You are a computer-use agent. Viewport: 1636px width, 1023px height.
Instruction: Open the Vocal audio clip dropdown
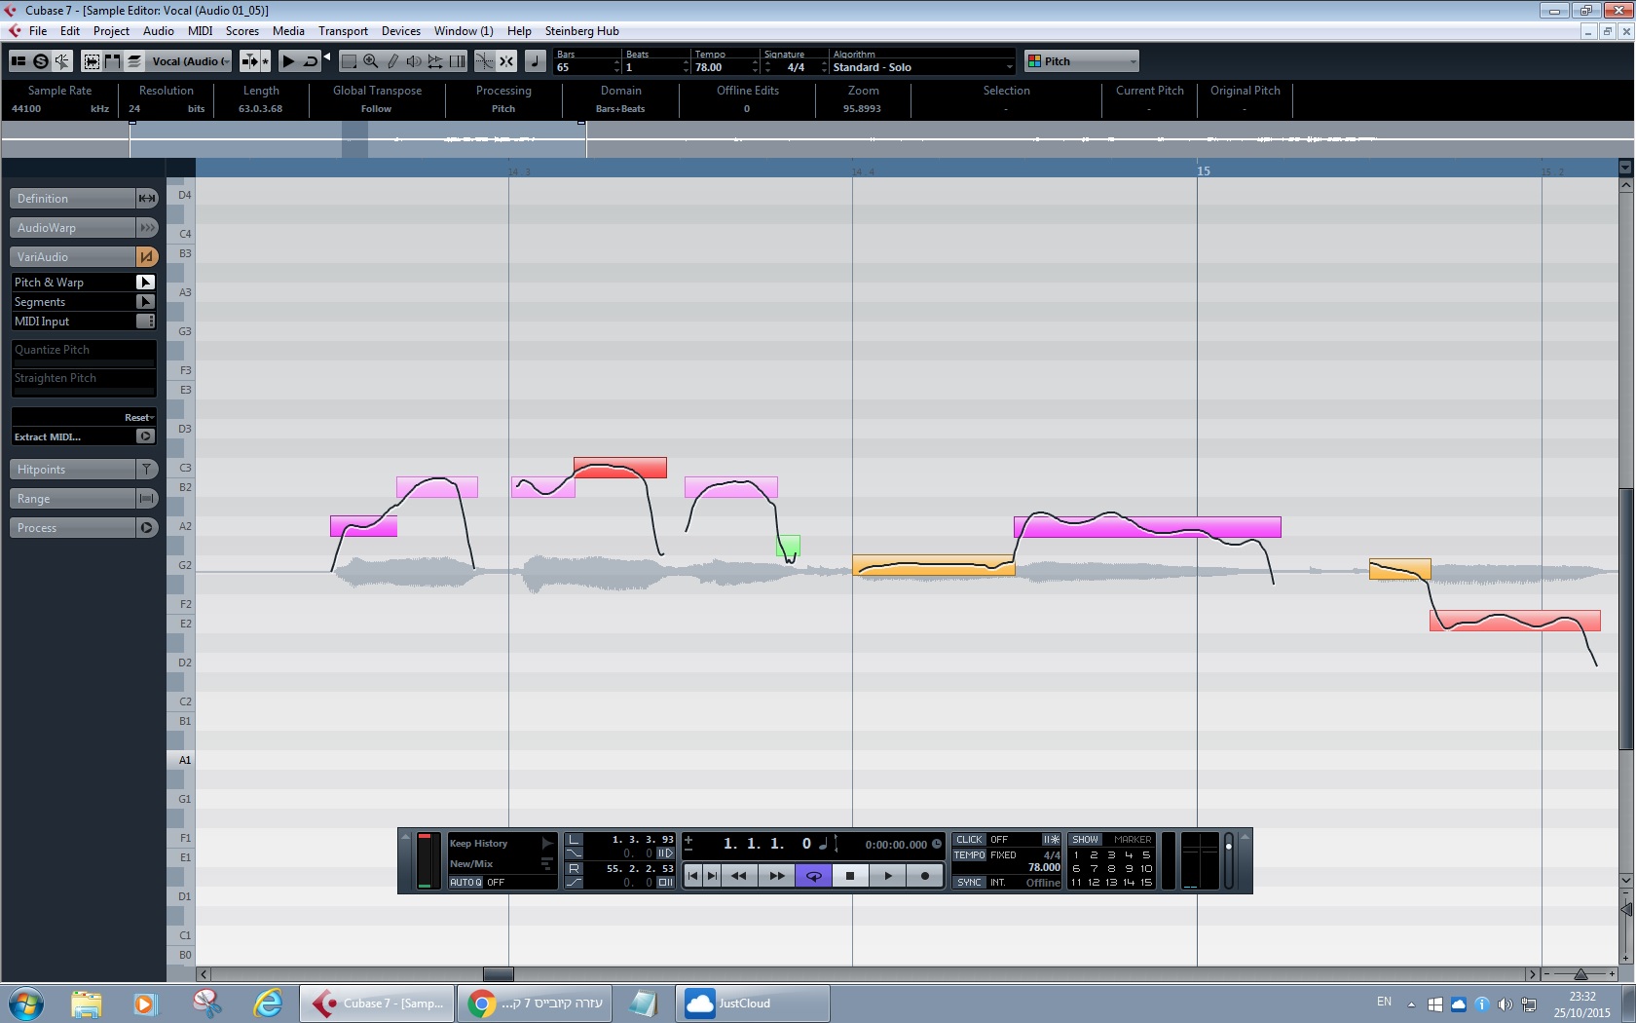(x=191, y=61)
